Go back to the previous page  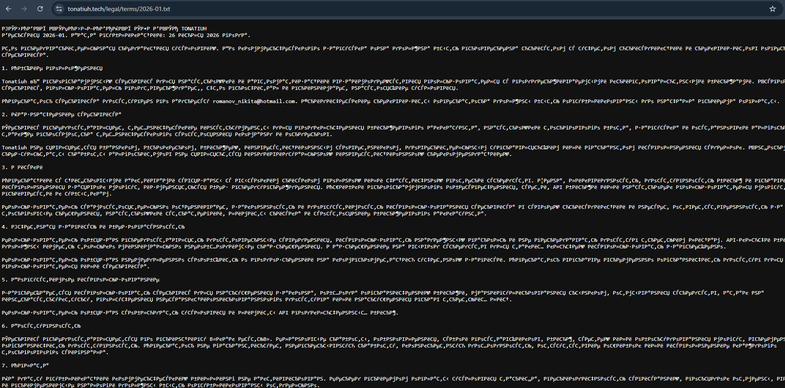[8, 9]
